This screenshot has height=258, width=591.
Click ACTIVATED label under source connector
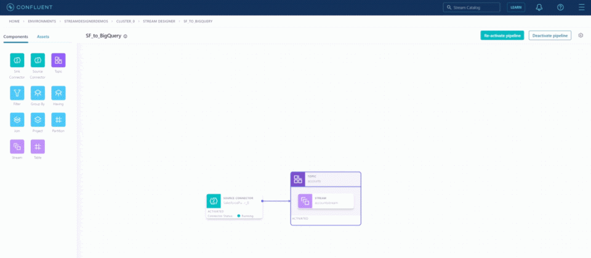point(215,211)
